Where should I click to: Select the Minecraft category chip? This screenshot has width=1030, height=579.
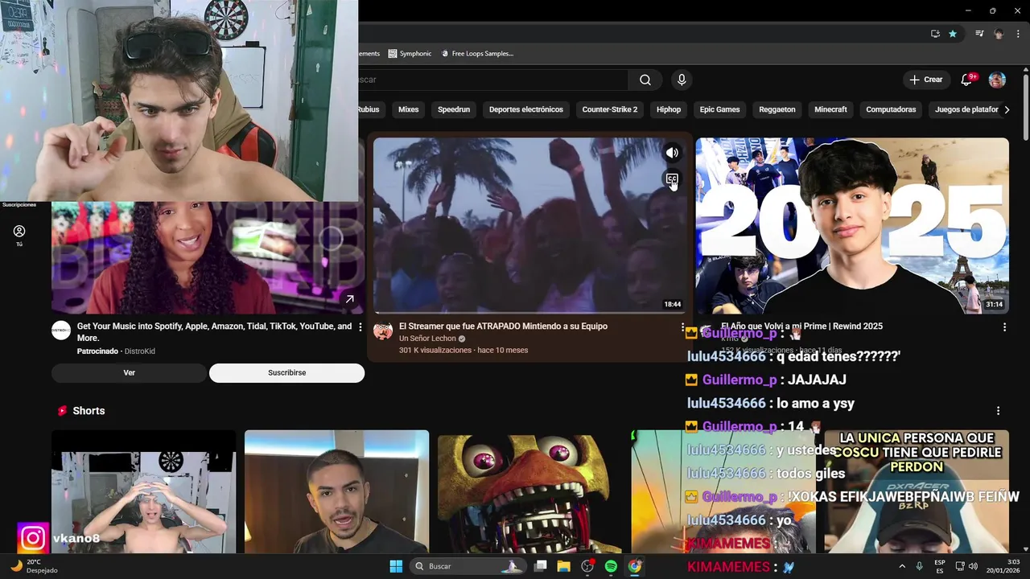(x=830, y=109)
